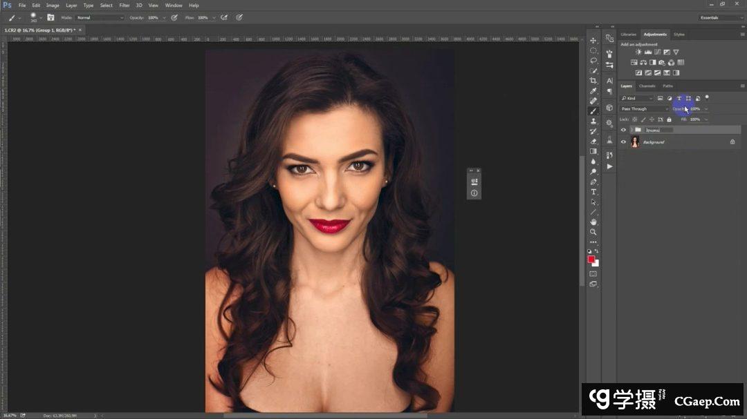
Task: Toggle visibility of the group layer
Action: 623,130
